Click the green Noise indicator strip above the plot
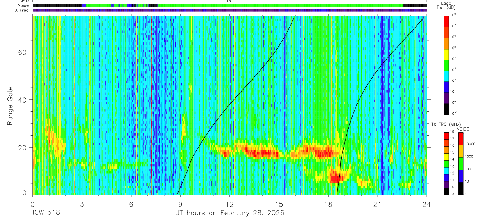 [279, 5]
